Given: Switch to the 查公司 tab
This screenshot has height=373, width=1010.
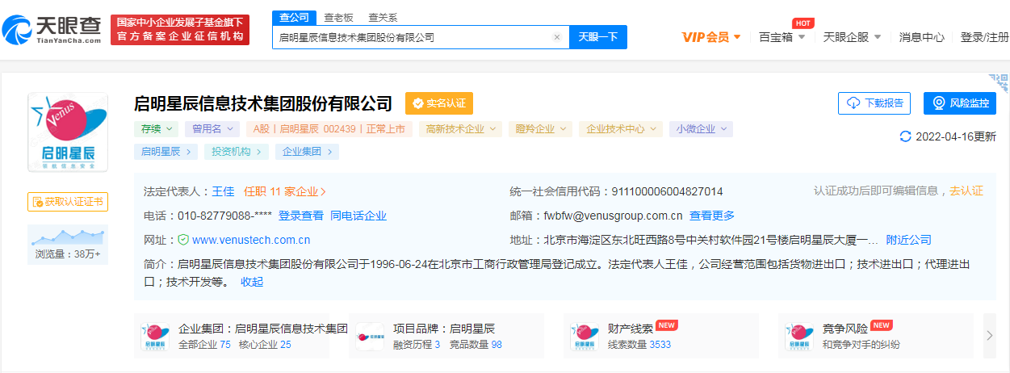Looking at the screenshot, I should pyautogui.click(x=295, y=17).
